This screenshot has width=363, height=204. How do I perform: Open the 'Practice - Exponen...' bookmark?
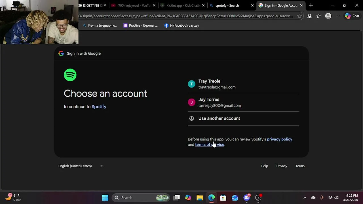coord(141,25)
